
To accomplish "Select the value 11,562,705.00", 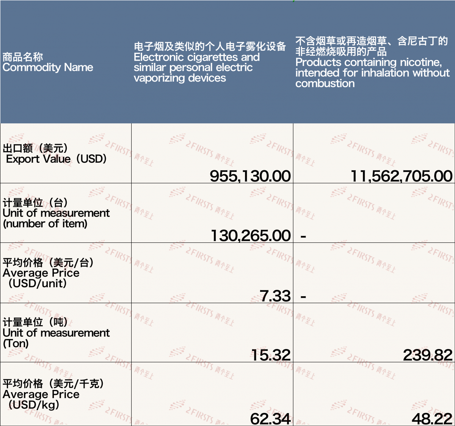I will coord(402,176).
